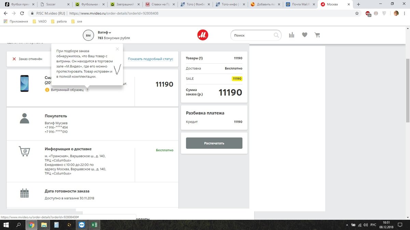The height and width of the screenshot is (230, 410).
Task: Open a new browser tab with plus button
Action: click(x=358, y=4)
